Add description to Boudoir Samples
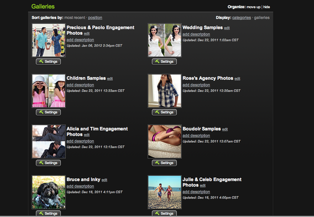The image size is (314, 217). pyautogui.click(x=196, y=136)
